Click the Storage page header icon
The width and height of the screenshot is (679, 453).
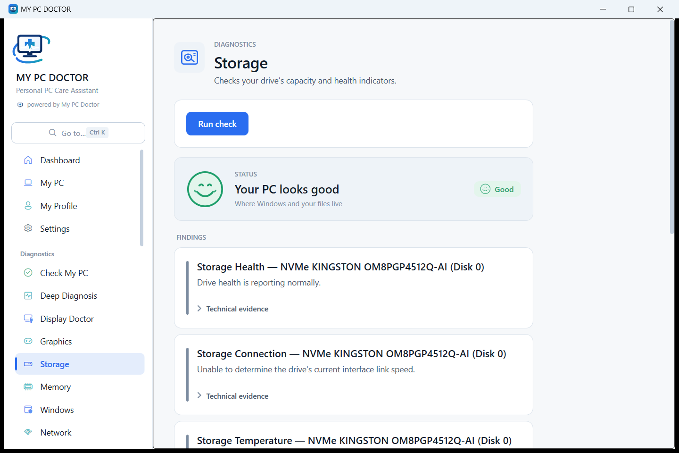point(190,58)
